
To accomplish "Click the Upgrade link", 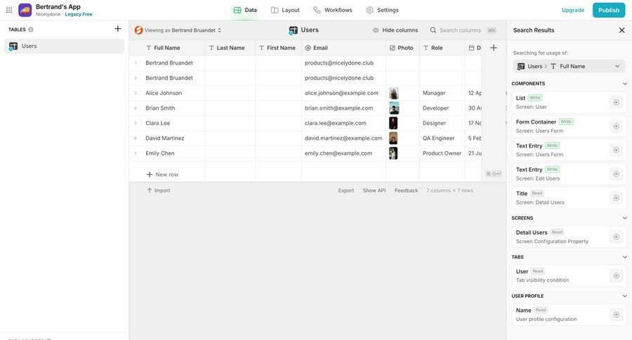I will 572,10.
